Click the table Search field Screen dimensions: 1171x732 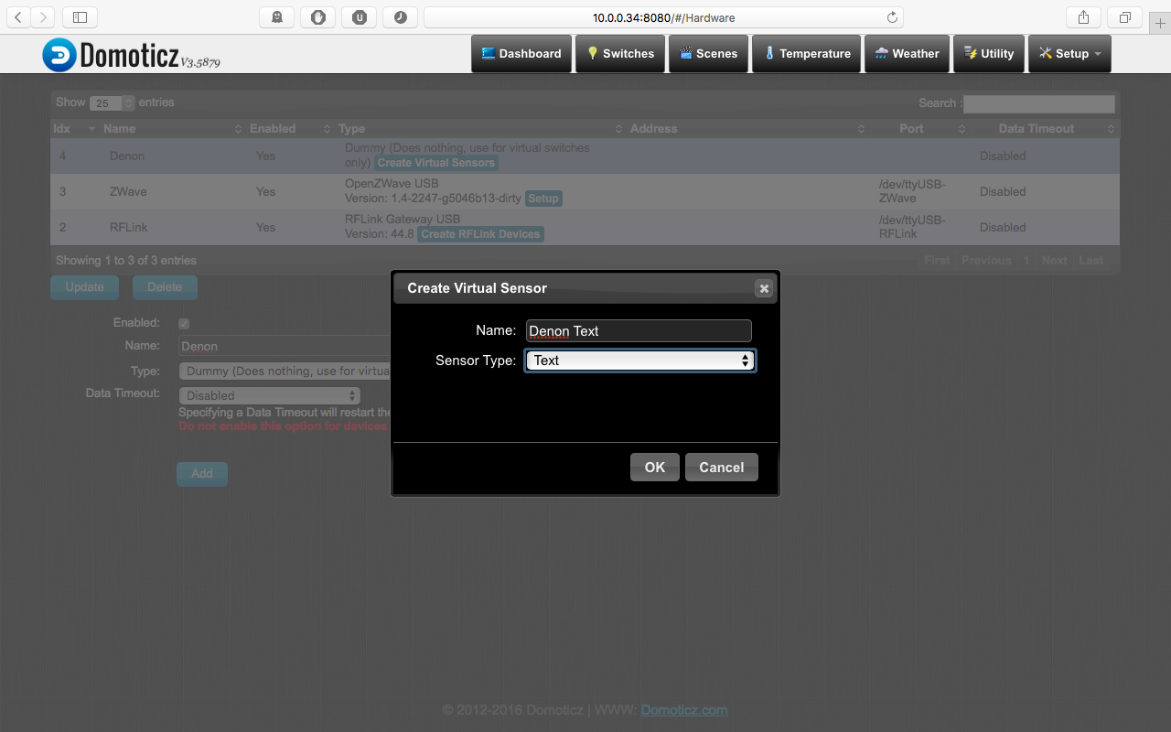(x=1039, y=104)
